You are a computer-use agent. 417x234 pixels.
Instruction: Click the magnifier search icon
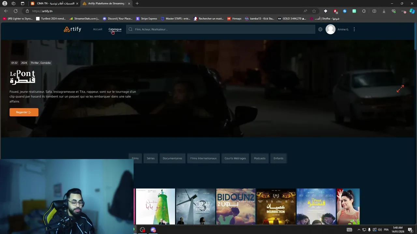click(131, 29)
